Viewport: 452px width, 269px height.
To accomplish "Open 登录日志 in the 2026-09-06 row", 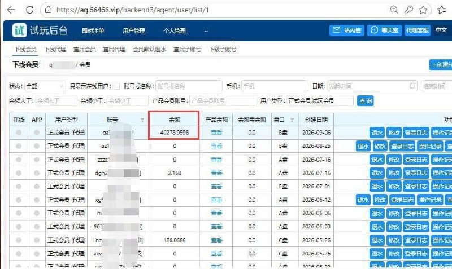I will (416, 133).
